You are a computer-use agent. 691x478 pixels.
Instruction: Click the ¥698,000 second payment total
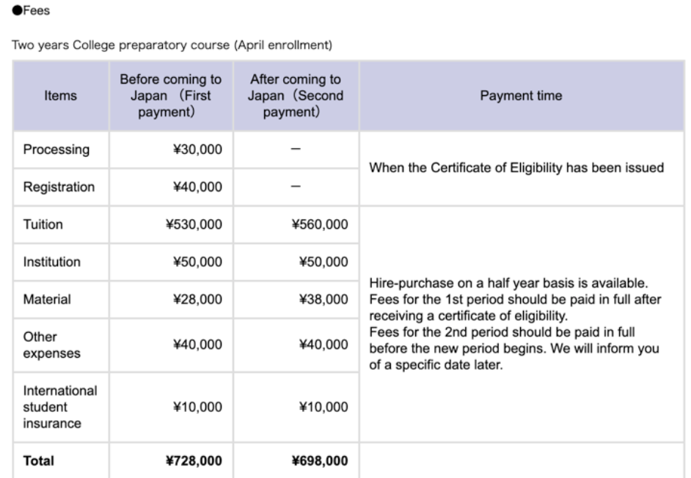point(318,461)
